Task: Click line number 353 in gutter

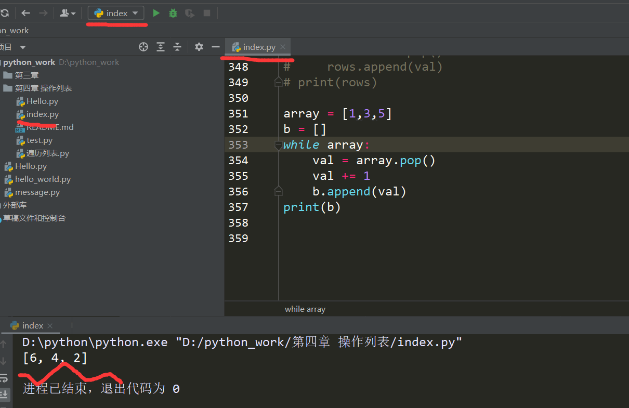Action: click(239, 144)
